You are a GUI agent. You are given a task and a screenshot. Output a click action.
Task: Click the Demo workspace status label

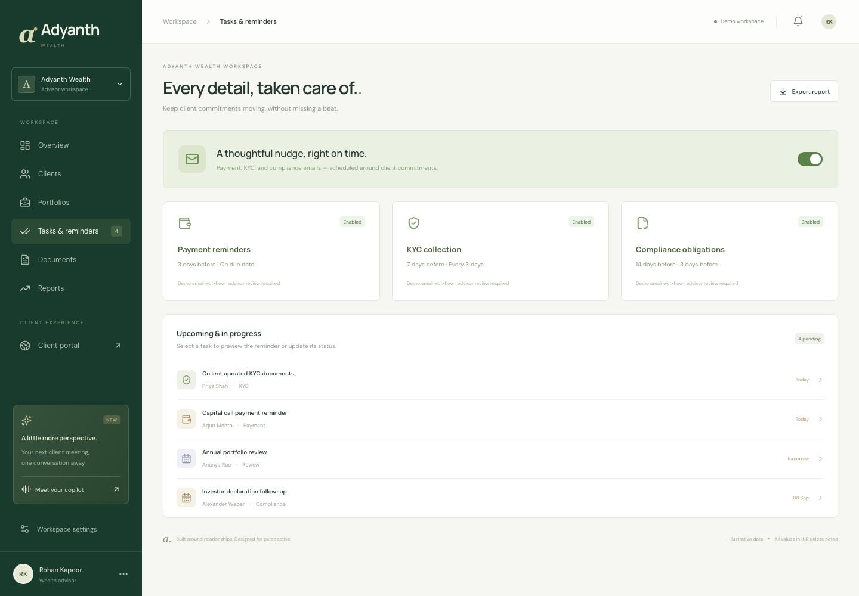coord(739,21)
